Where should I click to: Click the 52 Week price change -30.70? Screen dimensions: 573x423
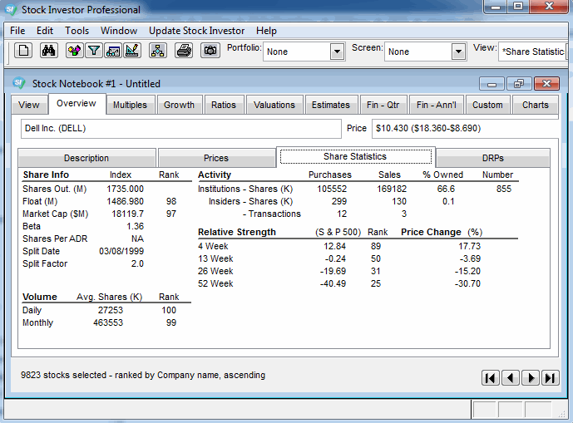pyautogui.click(x=467, y=283)
